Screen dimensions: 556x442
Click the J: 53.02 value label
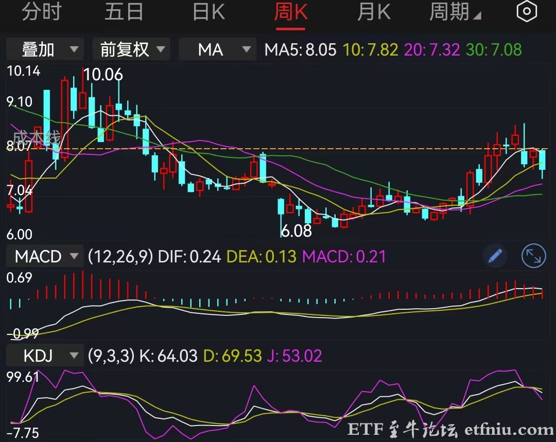coord(294,356)
